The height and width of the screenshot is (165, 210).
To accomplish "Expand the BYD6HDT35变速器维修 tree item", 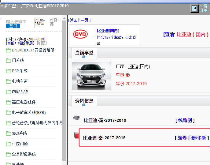I will click(x=33, y=50).
